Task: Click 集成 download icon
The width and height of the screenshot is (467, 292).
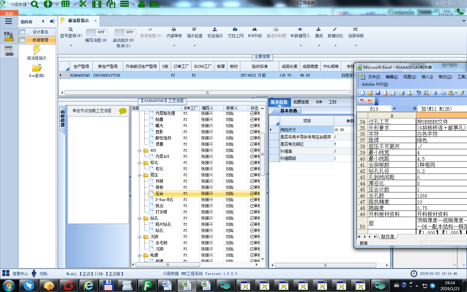Action: 319,29
